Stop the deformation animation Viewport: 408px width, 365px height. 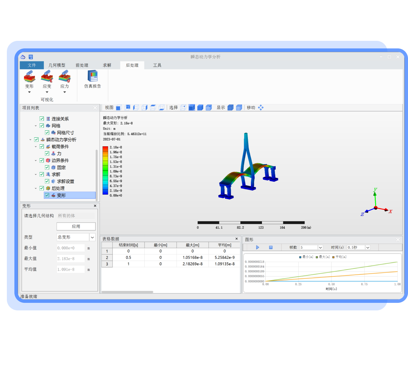click(271, 247)
